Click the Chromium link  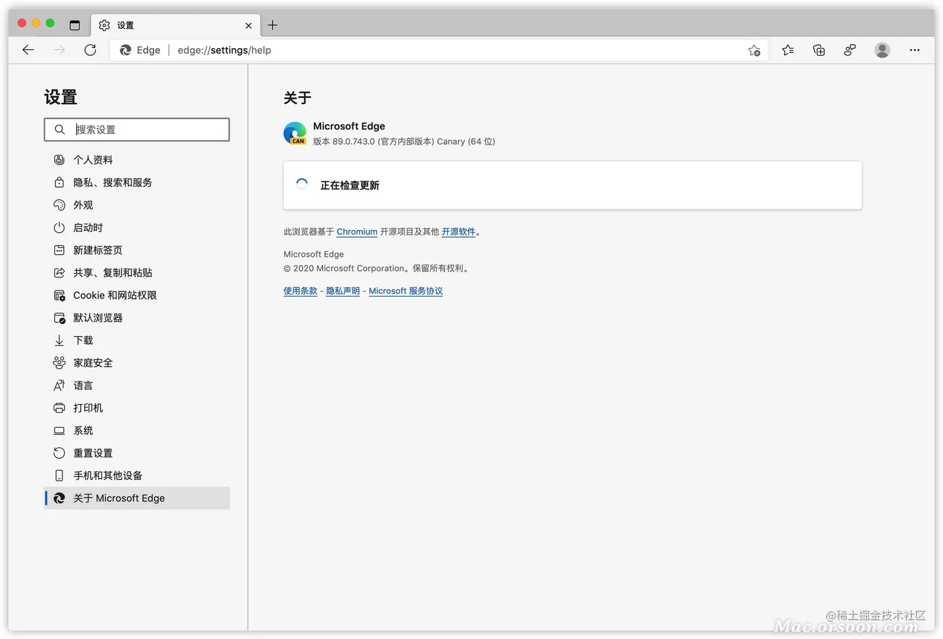(357, 232)
